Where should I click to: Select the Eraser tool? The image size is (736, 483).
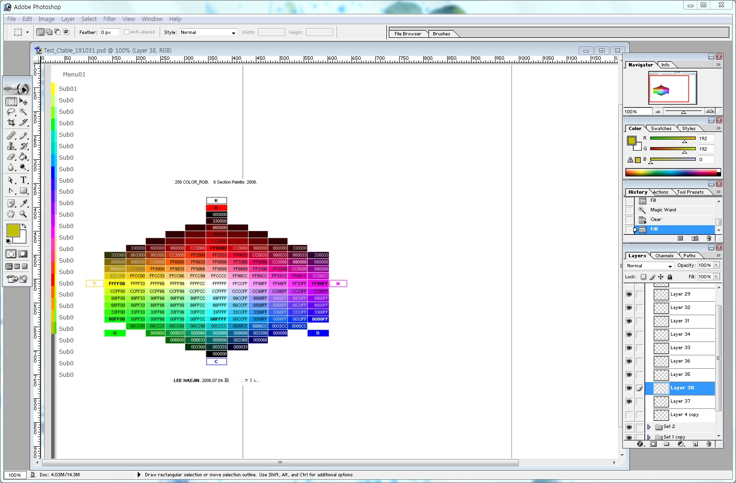click(x=11, y=157)
